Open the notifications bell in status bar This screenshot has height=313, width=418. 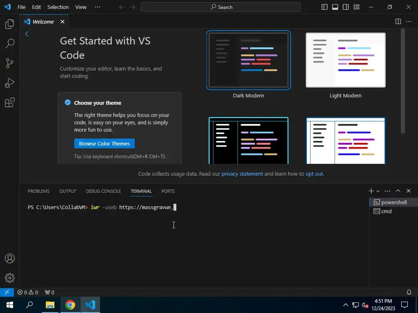[x=409, y=292]
